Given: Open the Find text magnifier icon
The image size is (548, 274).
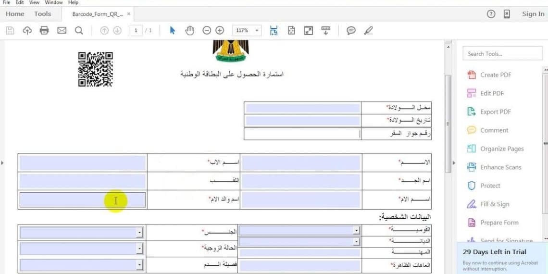Looking at the screenshot, I should [79, 30].
